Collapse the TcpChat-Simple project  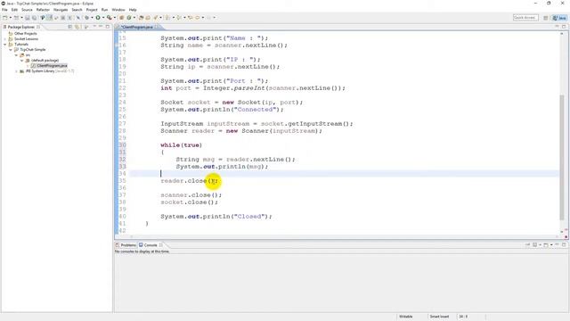[11, 50]
